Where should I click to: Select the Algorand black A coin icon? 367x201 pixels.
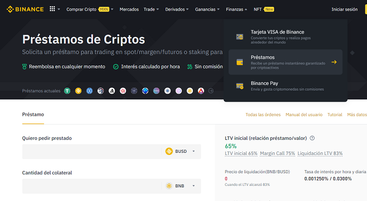(112, 91)
